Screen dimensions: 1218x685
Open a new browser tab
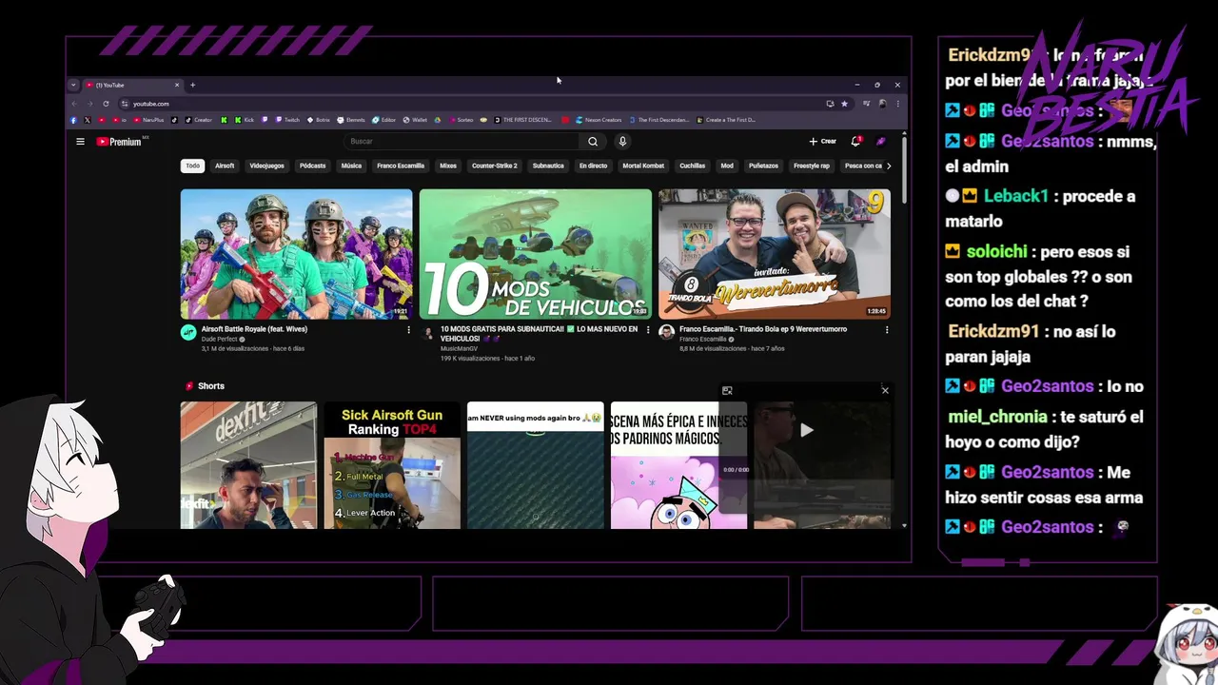tap(192, 85)
